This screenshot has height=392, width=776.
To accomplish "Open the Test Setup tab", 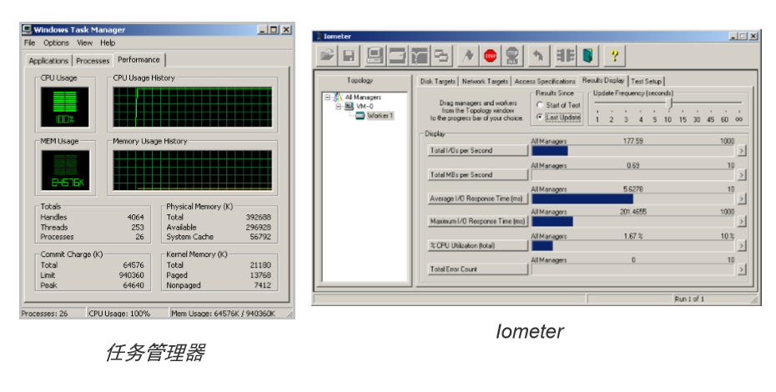I will 647,81.
